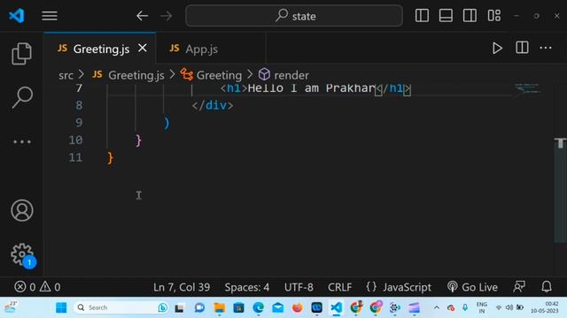Open the volume tray icon

(x=509, y=307)
